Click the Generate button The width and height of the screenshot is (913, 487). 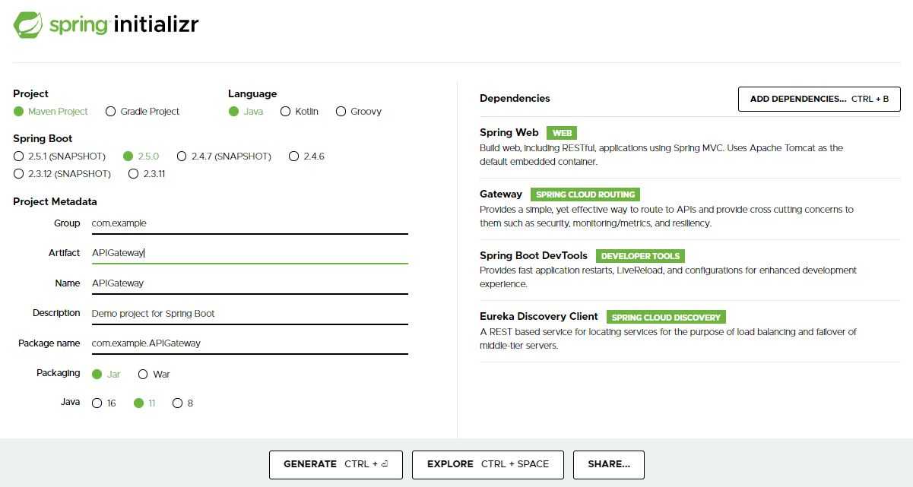tap(336, 464)
